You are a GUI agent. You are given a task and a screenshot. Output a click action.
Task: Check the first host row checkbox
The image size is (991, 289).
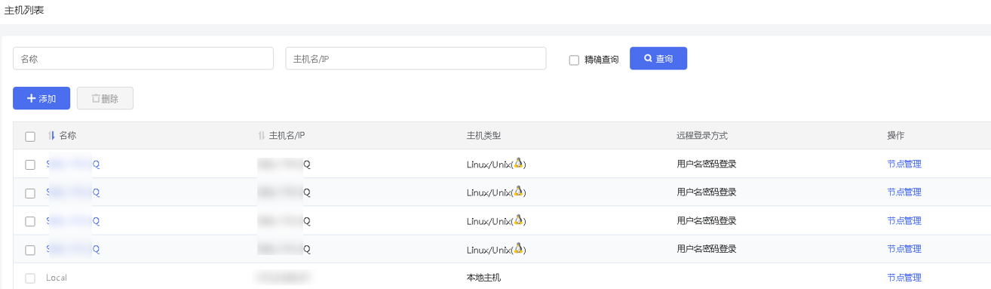click(30, 164)
